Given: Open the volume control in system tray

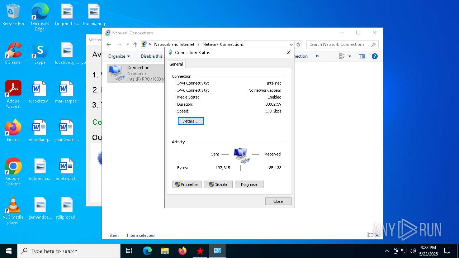Looking at the screenshot, I should [413, 251].
